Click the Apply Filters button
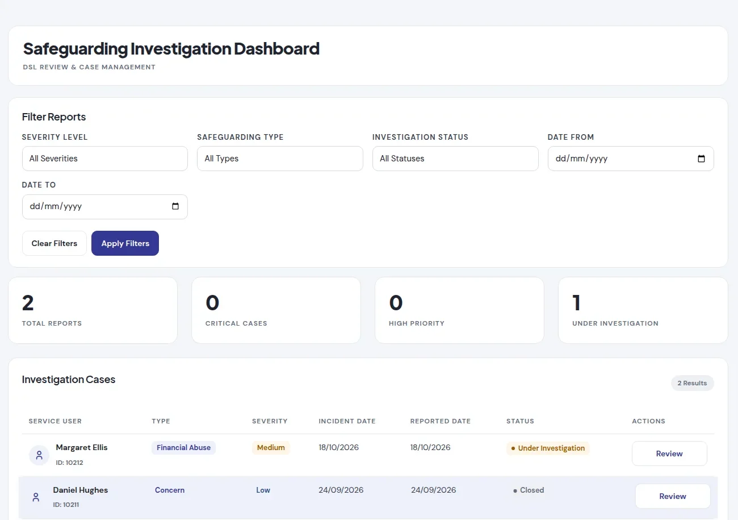The height and width of the screenshot is (520, 738). 125,243
